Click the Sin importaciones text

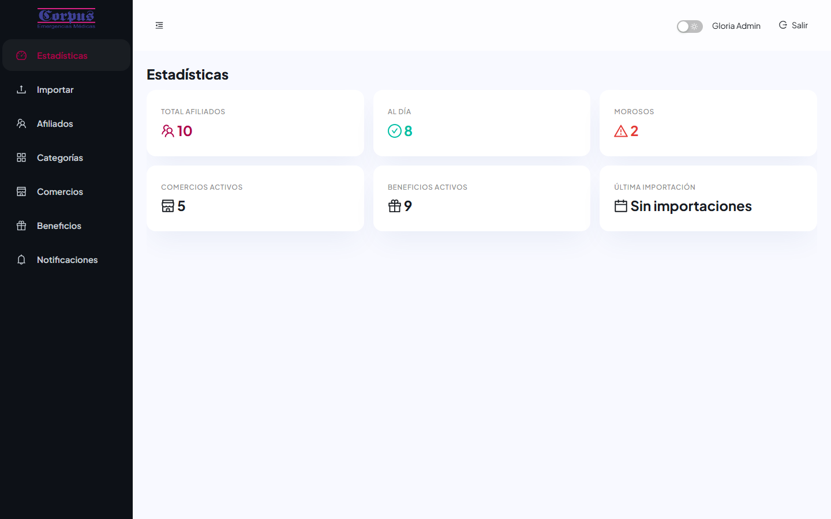click(691, 206)
